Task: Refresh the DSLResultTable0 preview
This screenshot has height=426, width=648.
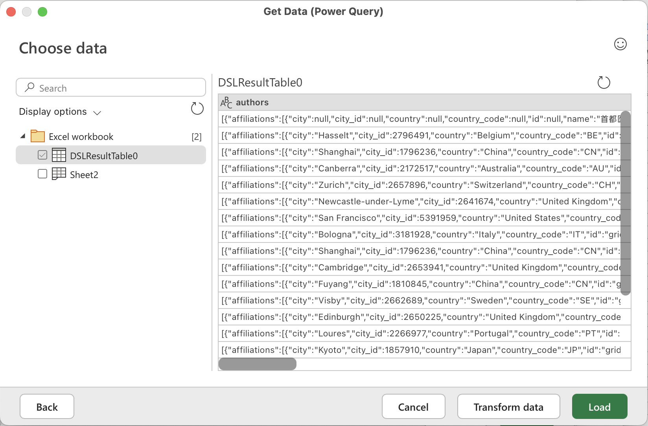Action: coord(604,82)
